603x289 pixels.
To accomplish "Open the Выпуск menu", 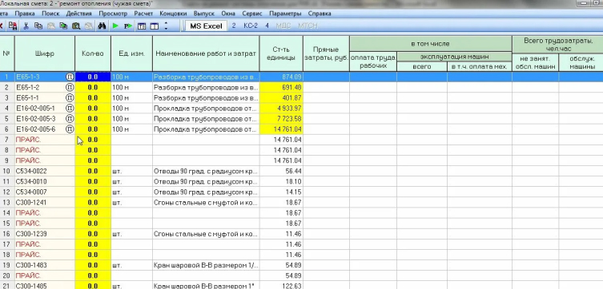I will [204, 14].
